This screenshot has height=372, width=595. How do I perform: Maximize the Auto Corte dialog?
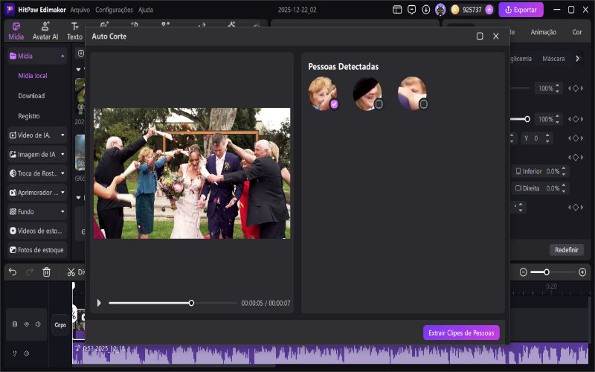[480, 36]
